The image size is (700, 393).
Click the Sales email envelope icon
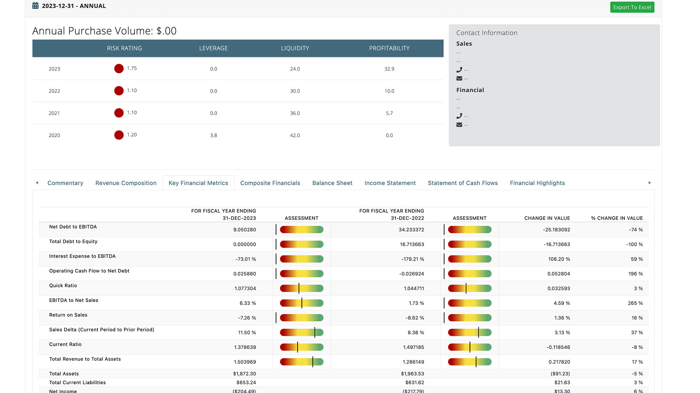(x=459, y=79)
